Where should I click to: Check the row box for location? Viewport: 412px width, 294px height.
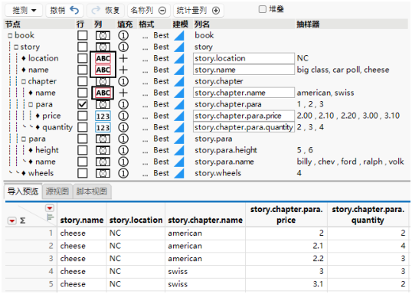click(83, 58)
